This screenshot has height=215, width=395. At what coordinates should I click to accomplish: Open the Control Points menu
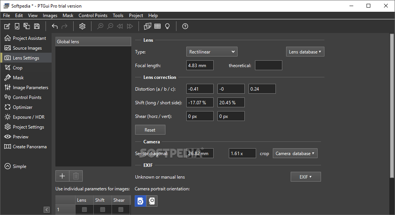[x=93, y=15]
